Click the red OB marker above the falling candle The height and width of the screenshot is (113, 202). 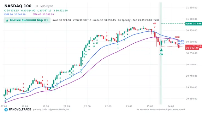point(155,24)
